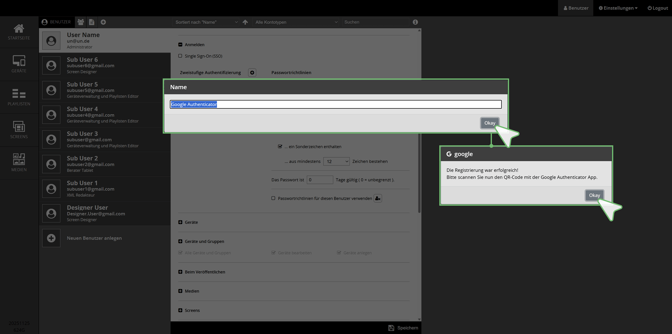Click Speichern to save changes
Viewport: 672px width, 334px height.
[403, 328]
